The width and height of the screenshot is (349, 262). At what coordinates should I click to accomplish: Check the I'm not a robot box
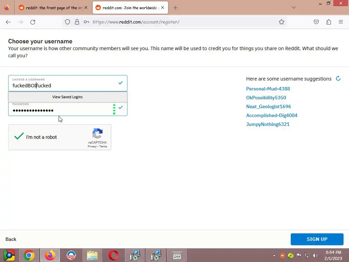19,136
